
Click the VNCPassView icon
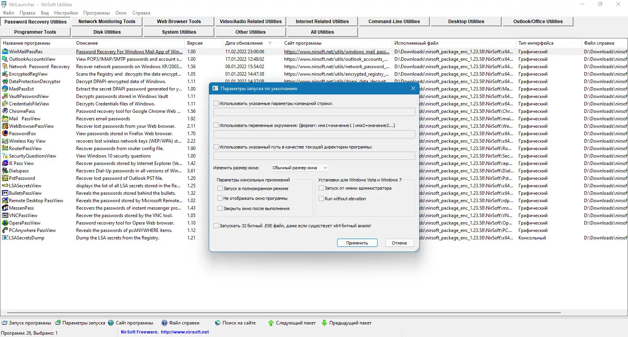(5, 216)
